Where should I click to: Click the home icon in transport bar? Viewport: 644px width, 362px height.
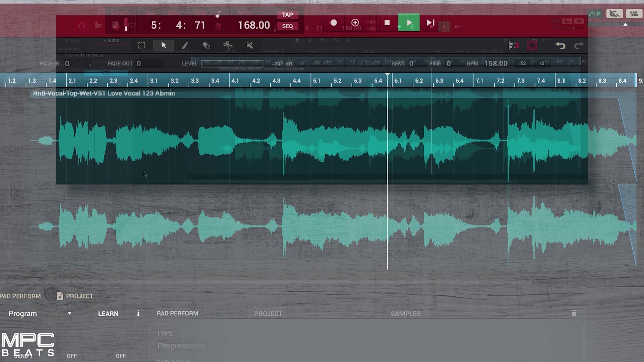coord(82,25)
